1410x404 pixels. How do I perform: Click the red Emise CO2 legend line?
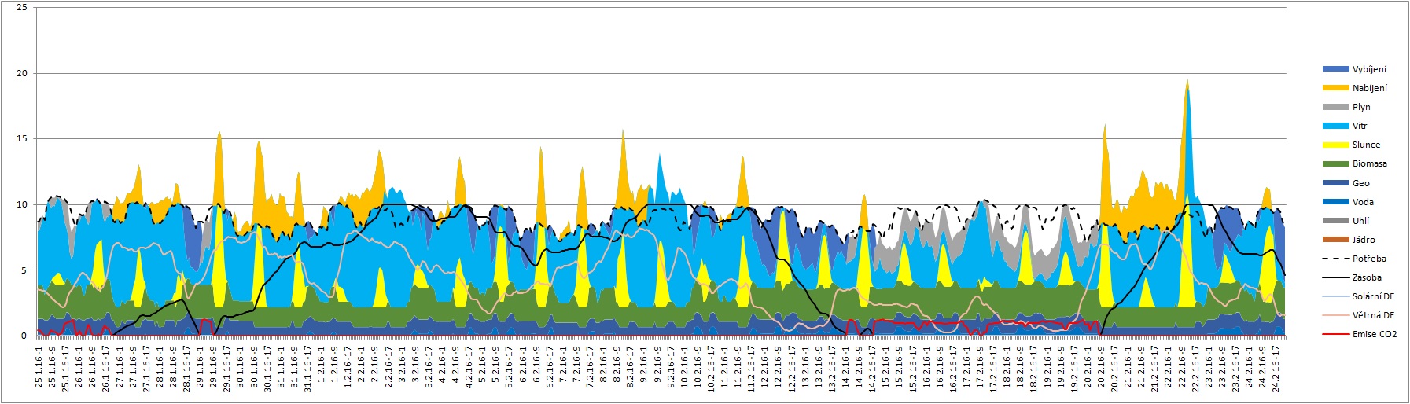point(1336,334)
